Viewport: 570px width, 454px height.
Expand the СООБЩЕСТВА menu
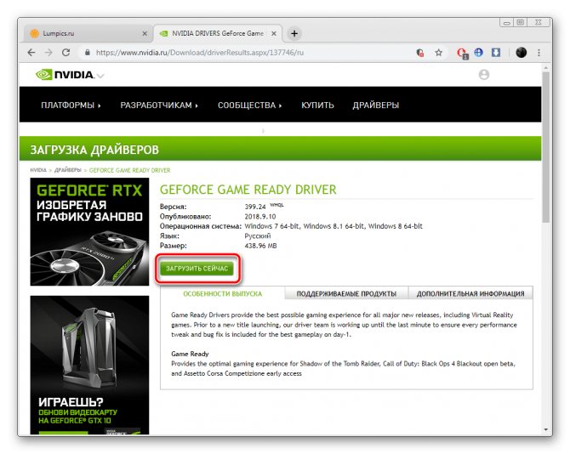coord(250,105)
